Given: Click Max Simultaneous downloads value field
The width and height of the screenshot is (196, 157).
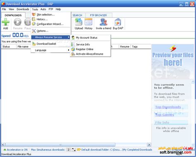Looking at the screenshot, I should [x=69, y=150].
